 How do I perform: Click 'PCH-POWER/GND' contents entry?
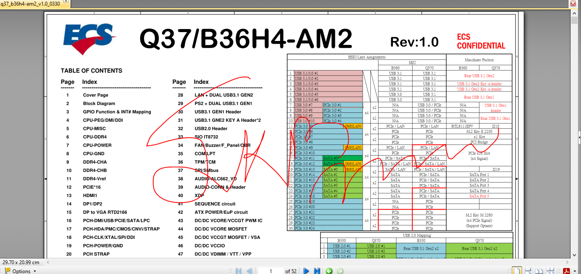(103, 246)
